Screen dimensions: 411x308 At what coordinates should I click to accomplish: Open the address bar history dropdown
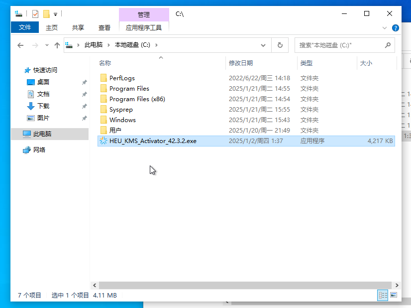pos(264,45)
